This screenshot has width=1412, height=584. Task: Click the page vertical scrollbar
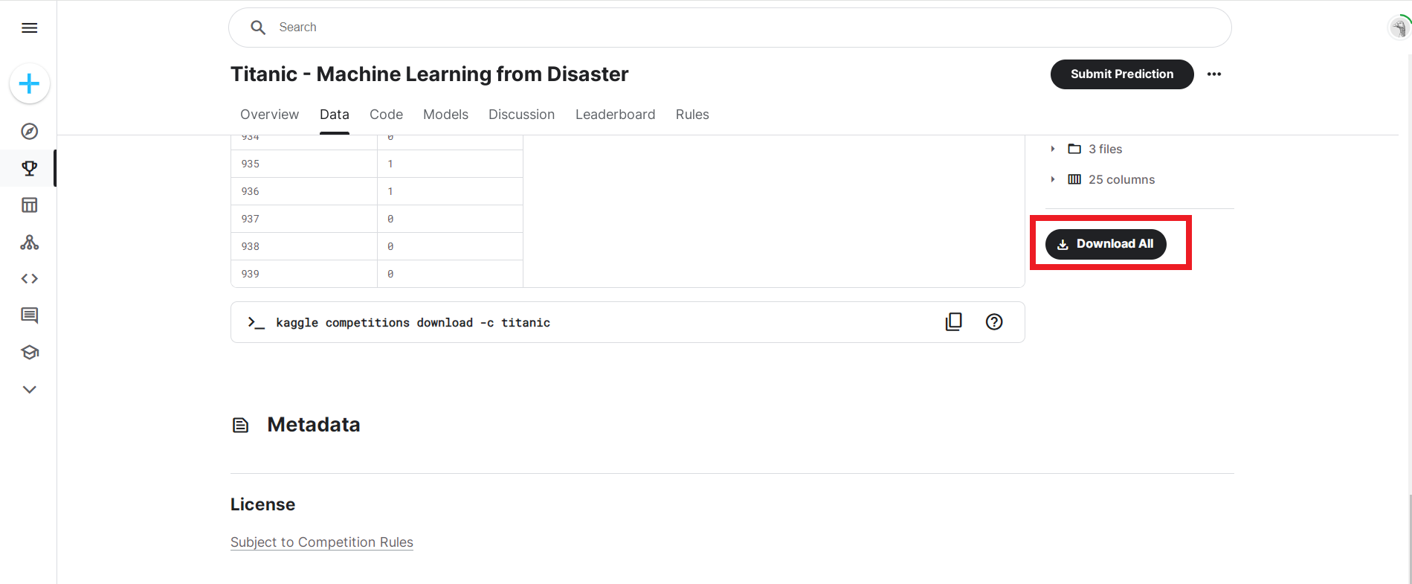tap(1409, 539)
